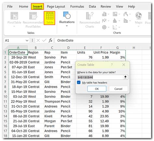The width and height of the screenshot is (154, 141).
Task: Switch to the Formulas tab
Action: (x=77, y=6)
